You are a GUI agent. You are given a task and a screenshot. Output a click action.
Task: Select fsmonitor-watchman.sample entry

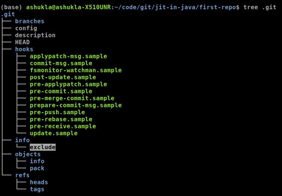point(75,70)
